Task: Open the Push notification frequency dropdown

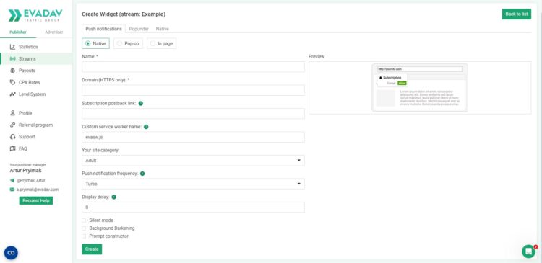Action: pos(193,184)
